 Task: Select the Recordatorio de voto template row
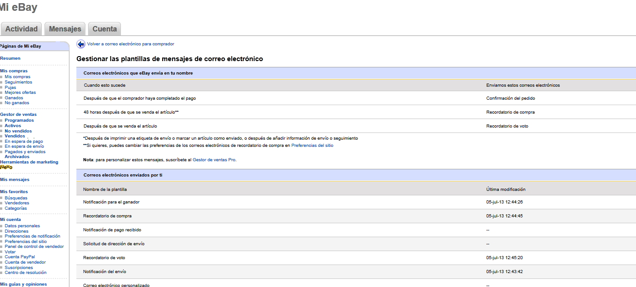[x=104, y=258]
